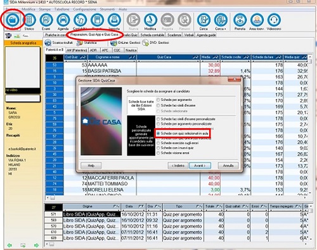Click the Avanti button in dialog

[200, 166]
